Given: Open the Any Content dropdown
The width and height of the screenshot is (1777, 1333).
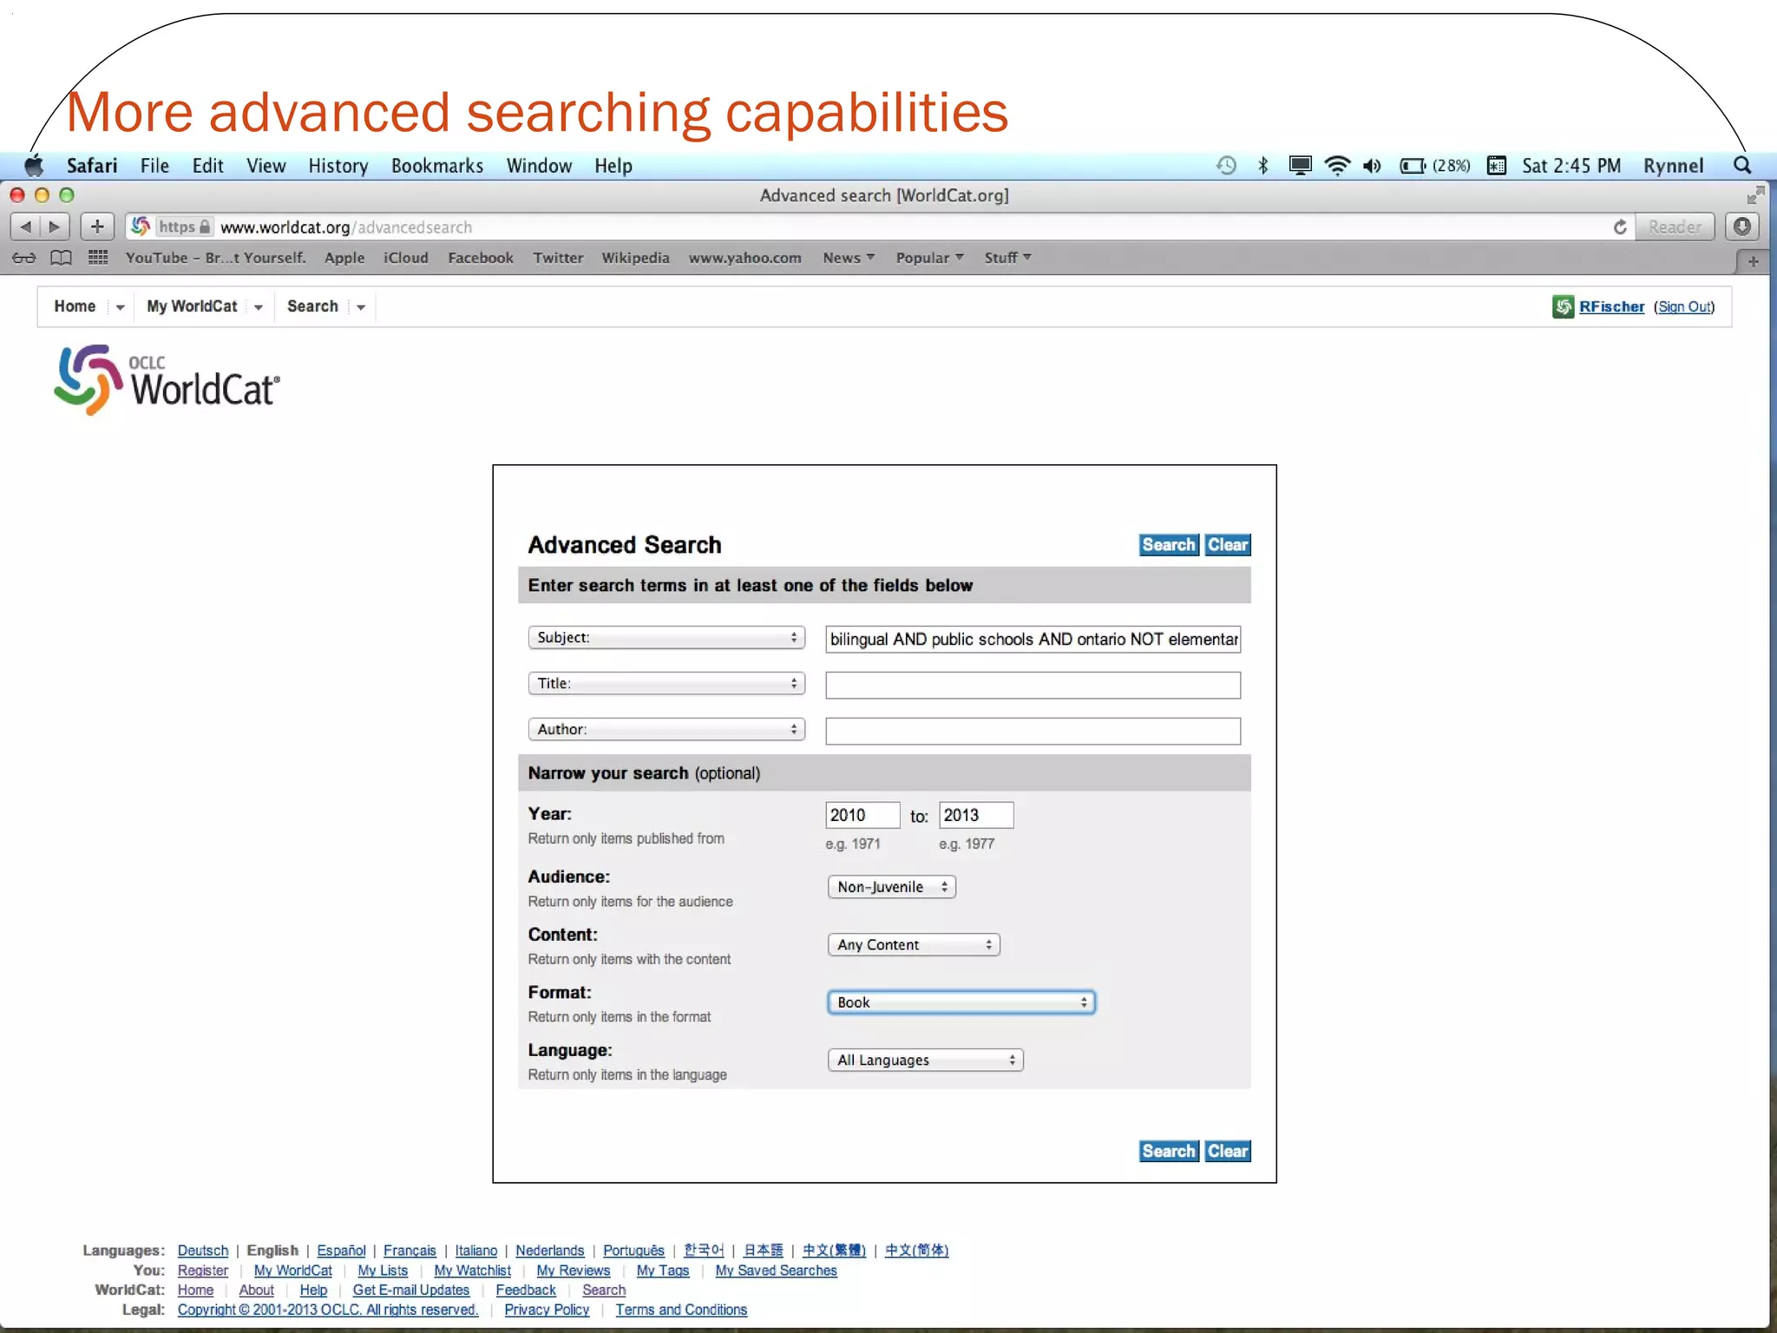Looking at the screenshot, I should (914, 944).
